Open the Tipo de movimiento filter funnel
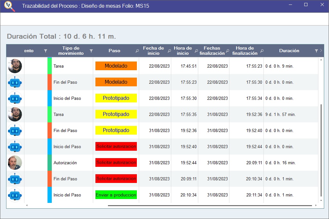The height and width of the screenshot is (219, 329). [91, 51]
